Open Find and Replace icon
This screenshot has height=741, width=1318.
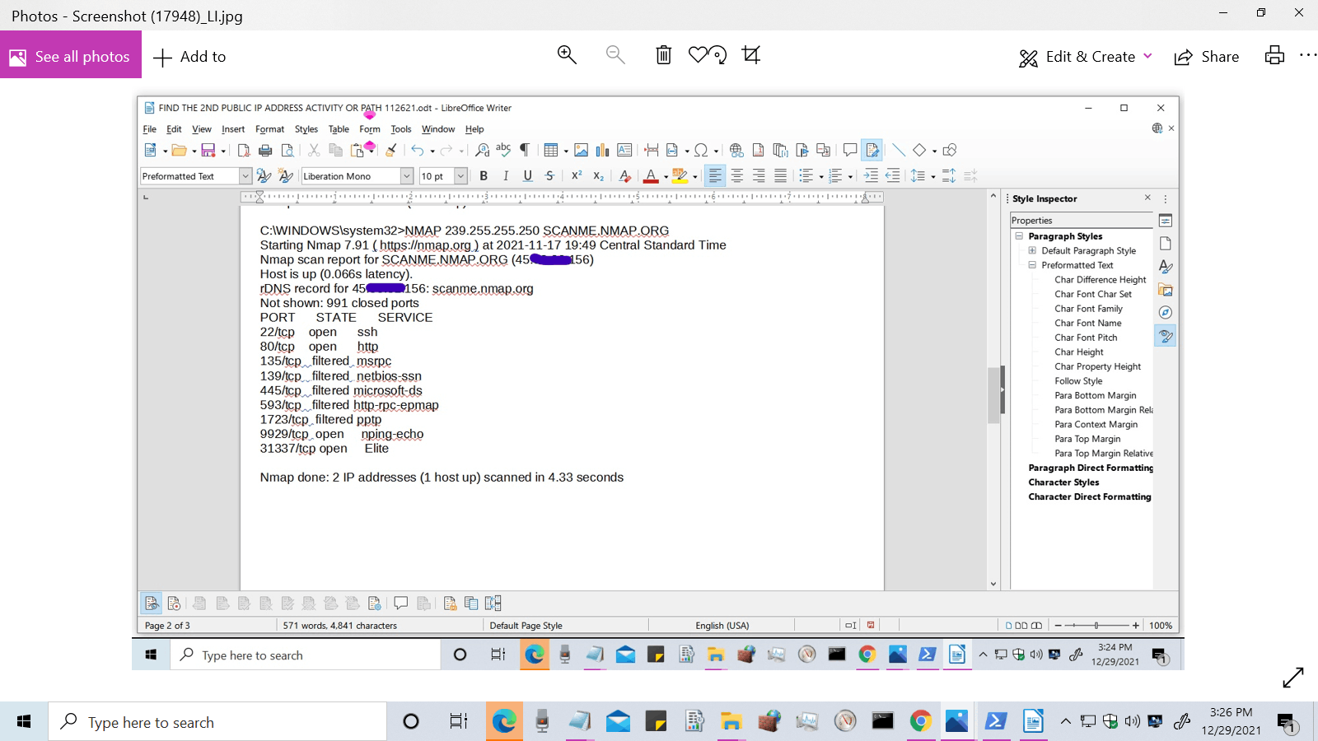pyautogui.click(x=482, y=150)
